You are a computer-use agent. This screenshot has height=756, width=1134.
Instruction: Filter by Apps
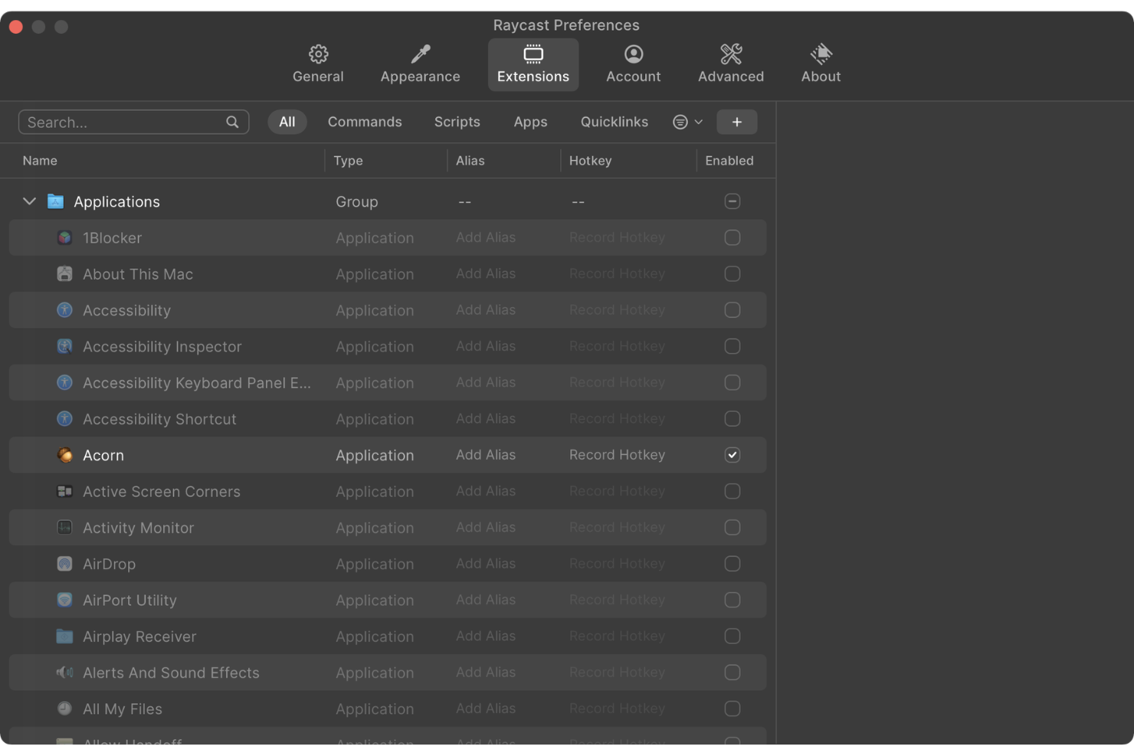[x=530, y=122]
